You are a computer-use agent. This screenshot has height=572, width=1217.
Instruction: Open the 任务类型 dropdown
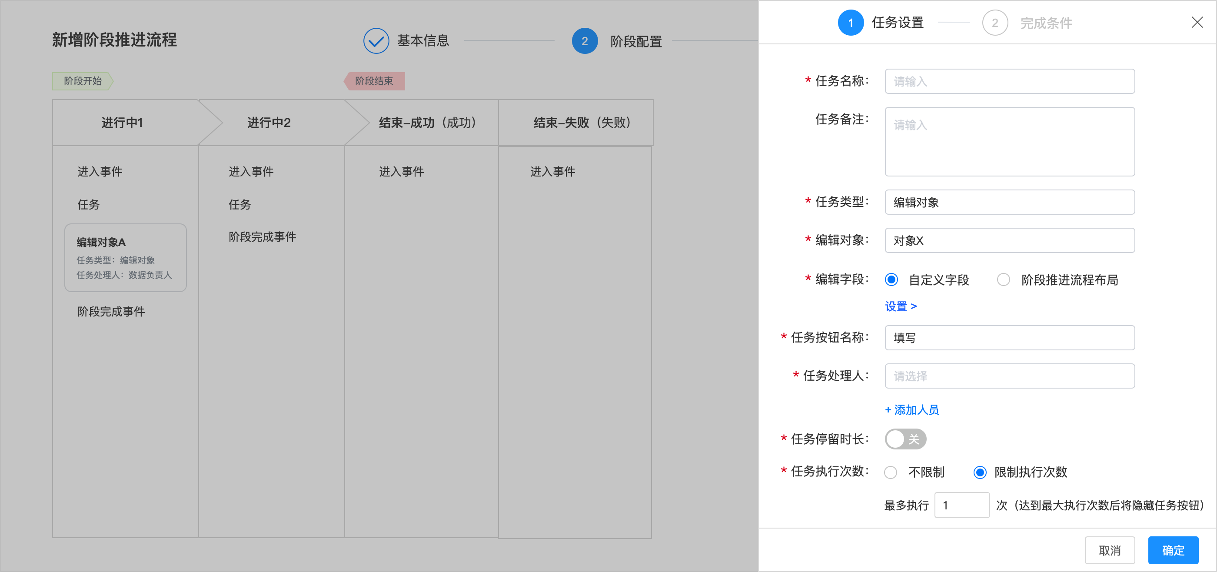[1009, 202]
